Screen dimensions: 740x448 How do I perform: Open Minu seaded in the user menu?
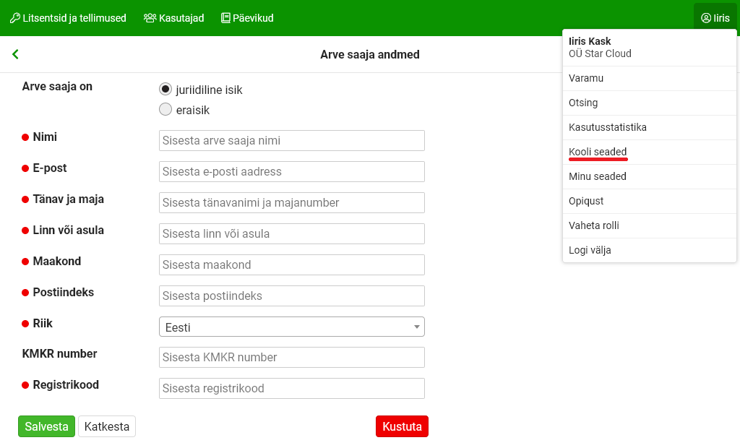pyautogui.click(x=598, y=176)
